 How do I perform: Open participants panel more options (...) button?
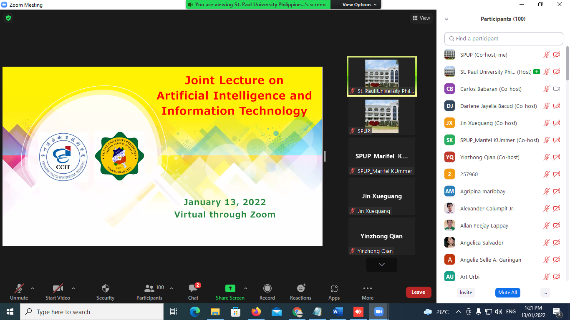tap(545, 292)
